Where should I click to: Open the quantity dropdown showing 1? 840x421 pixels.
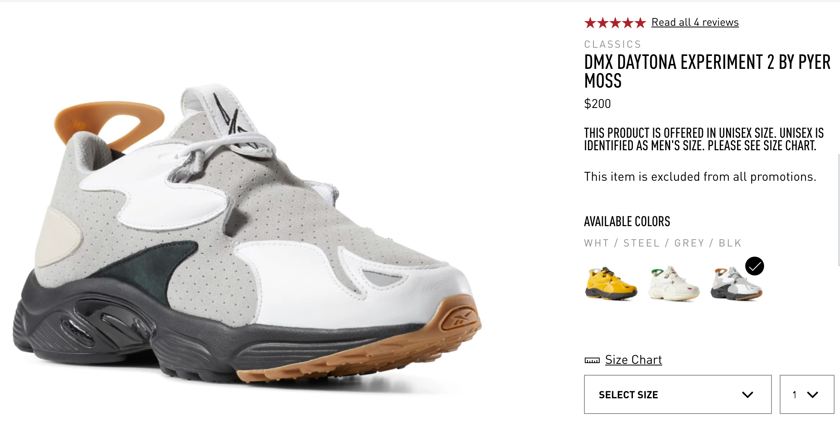click(807, 394)
